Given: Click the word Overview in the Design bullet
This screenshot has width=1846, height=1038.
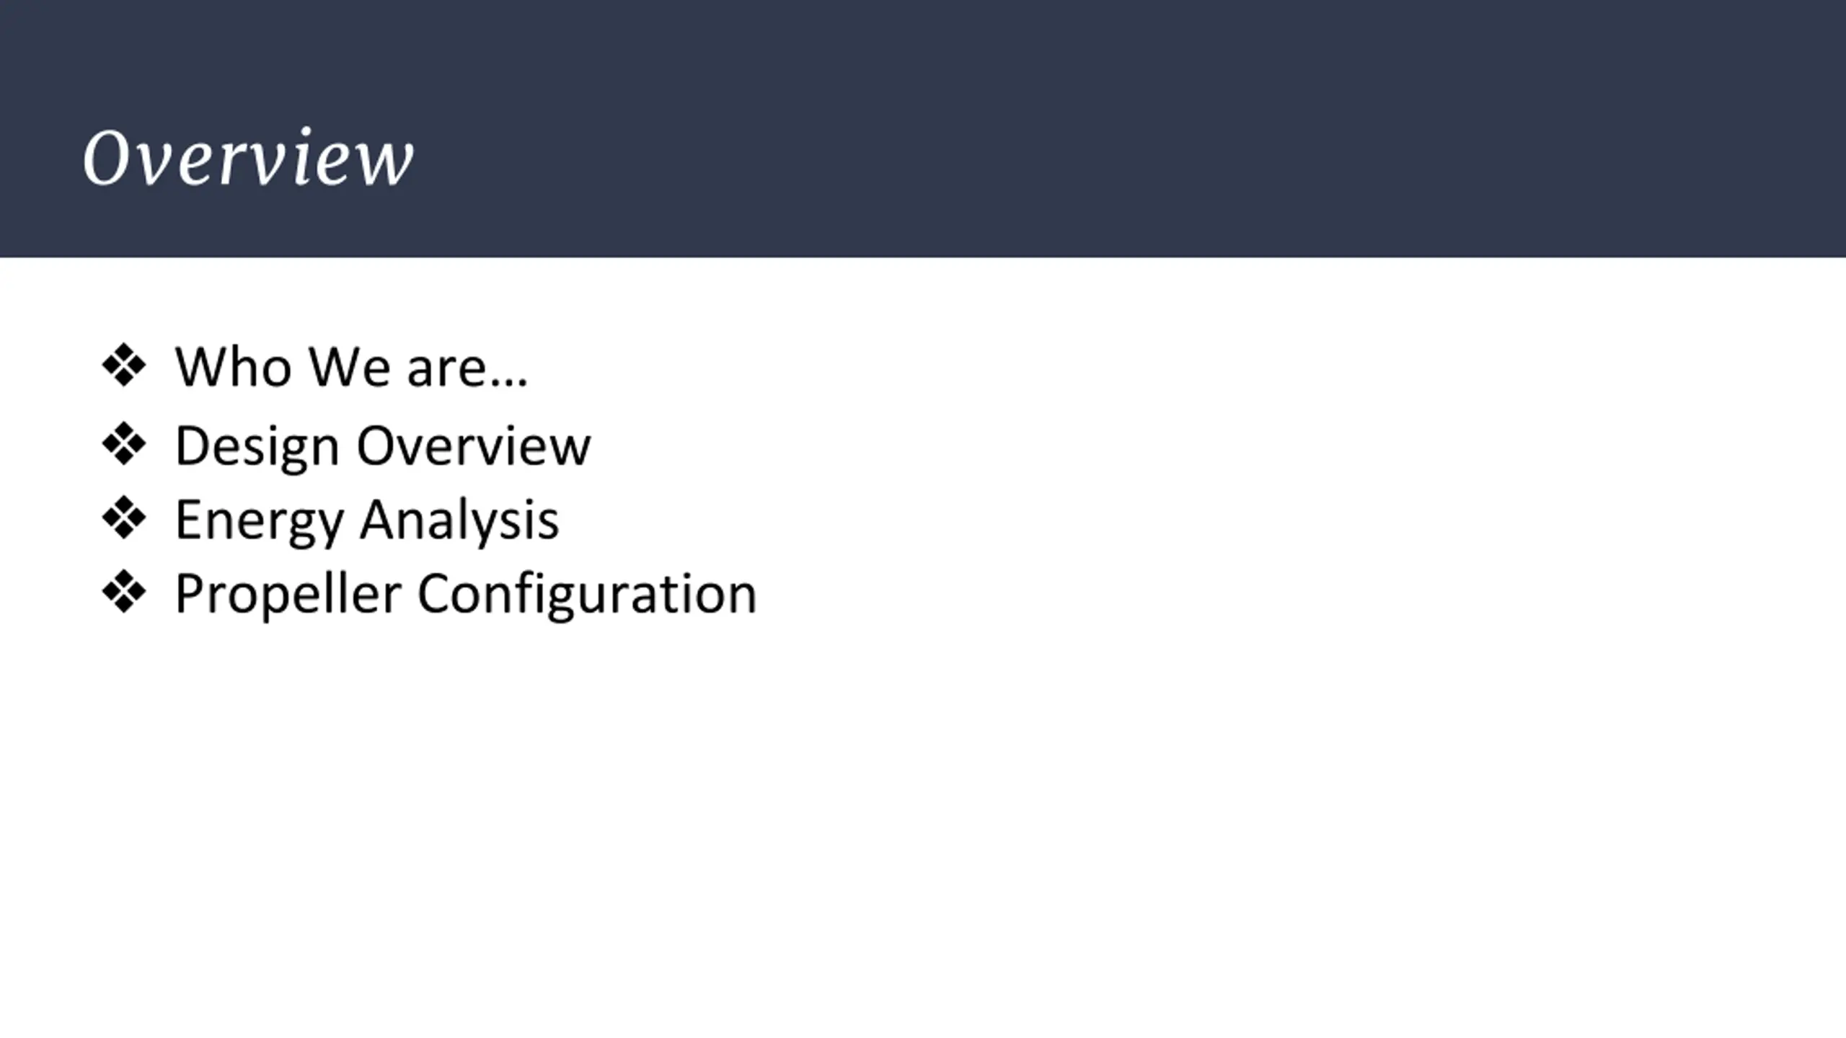Looking at the screenshot, I should coord(474,445).
